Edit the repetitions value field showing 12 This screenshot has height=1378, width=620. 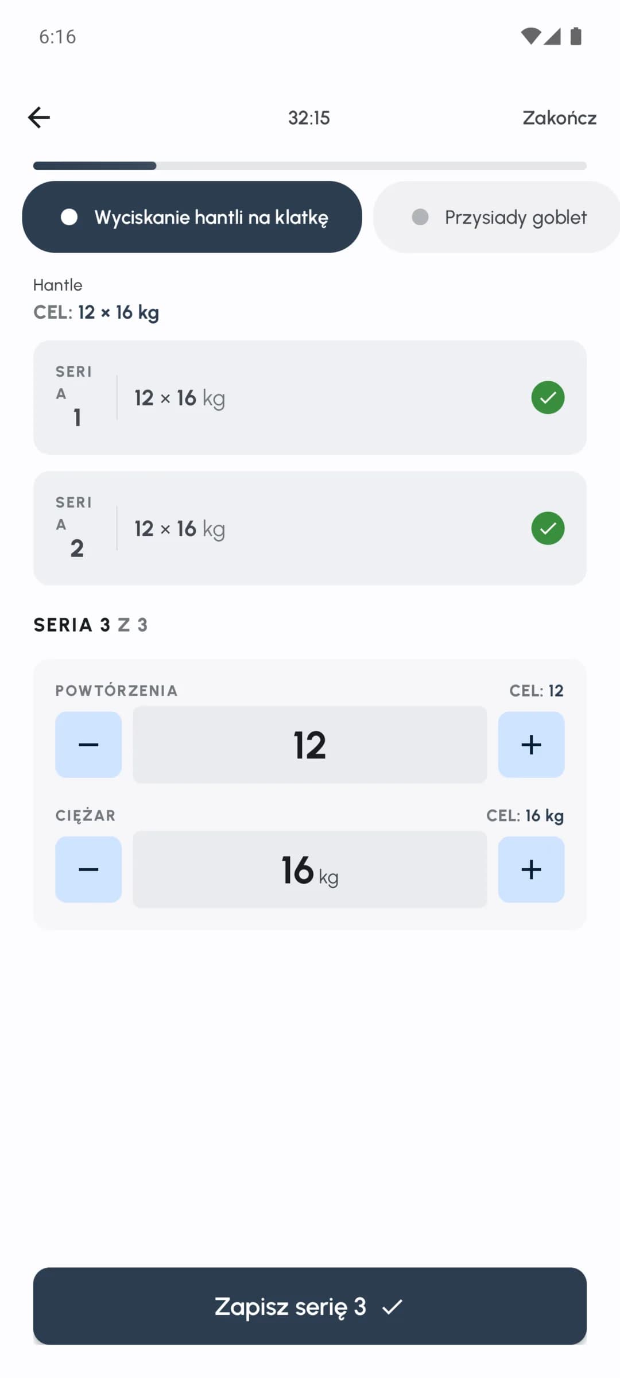(310, 745)
